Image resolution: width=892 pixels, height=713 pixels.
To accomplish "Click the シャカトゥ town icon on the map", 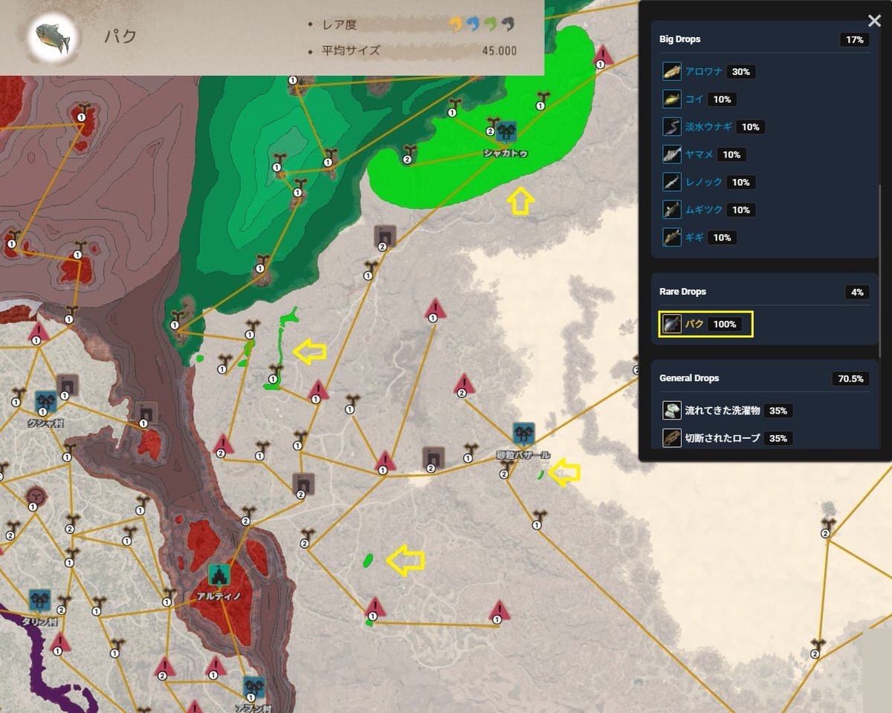I will (x=506, y=132).
